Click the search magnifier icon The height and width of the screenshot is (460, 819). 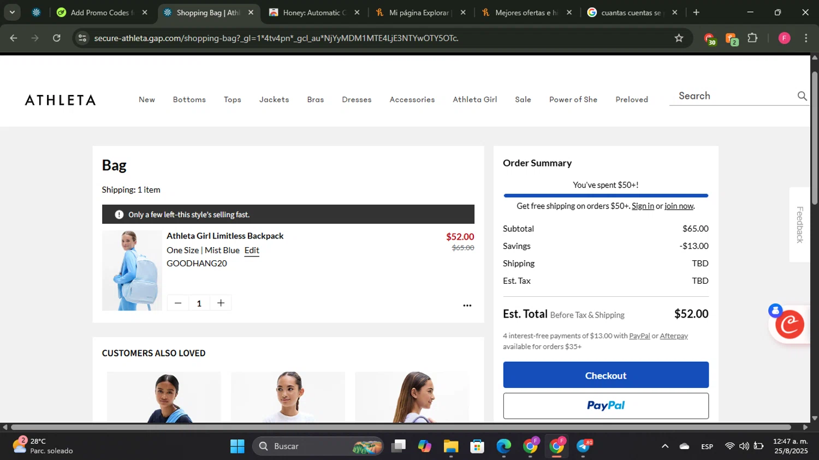[802, 96]
